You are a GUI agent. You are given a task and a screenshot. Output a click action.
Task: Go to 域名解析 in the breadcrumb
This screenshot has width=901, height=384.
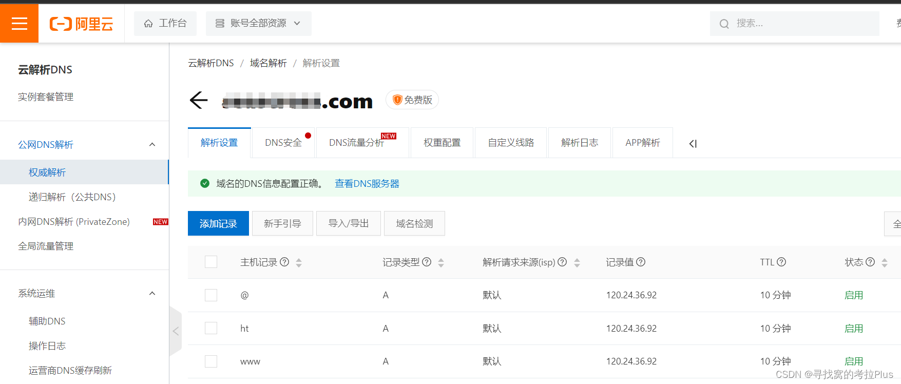point(269,63)
